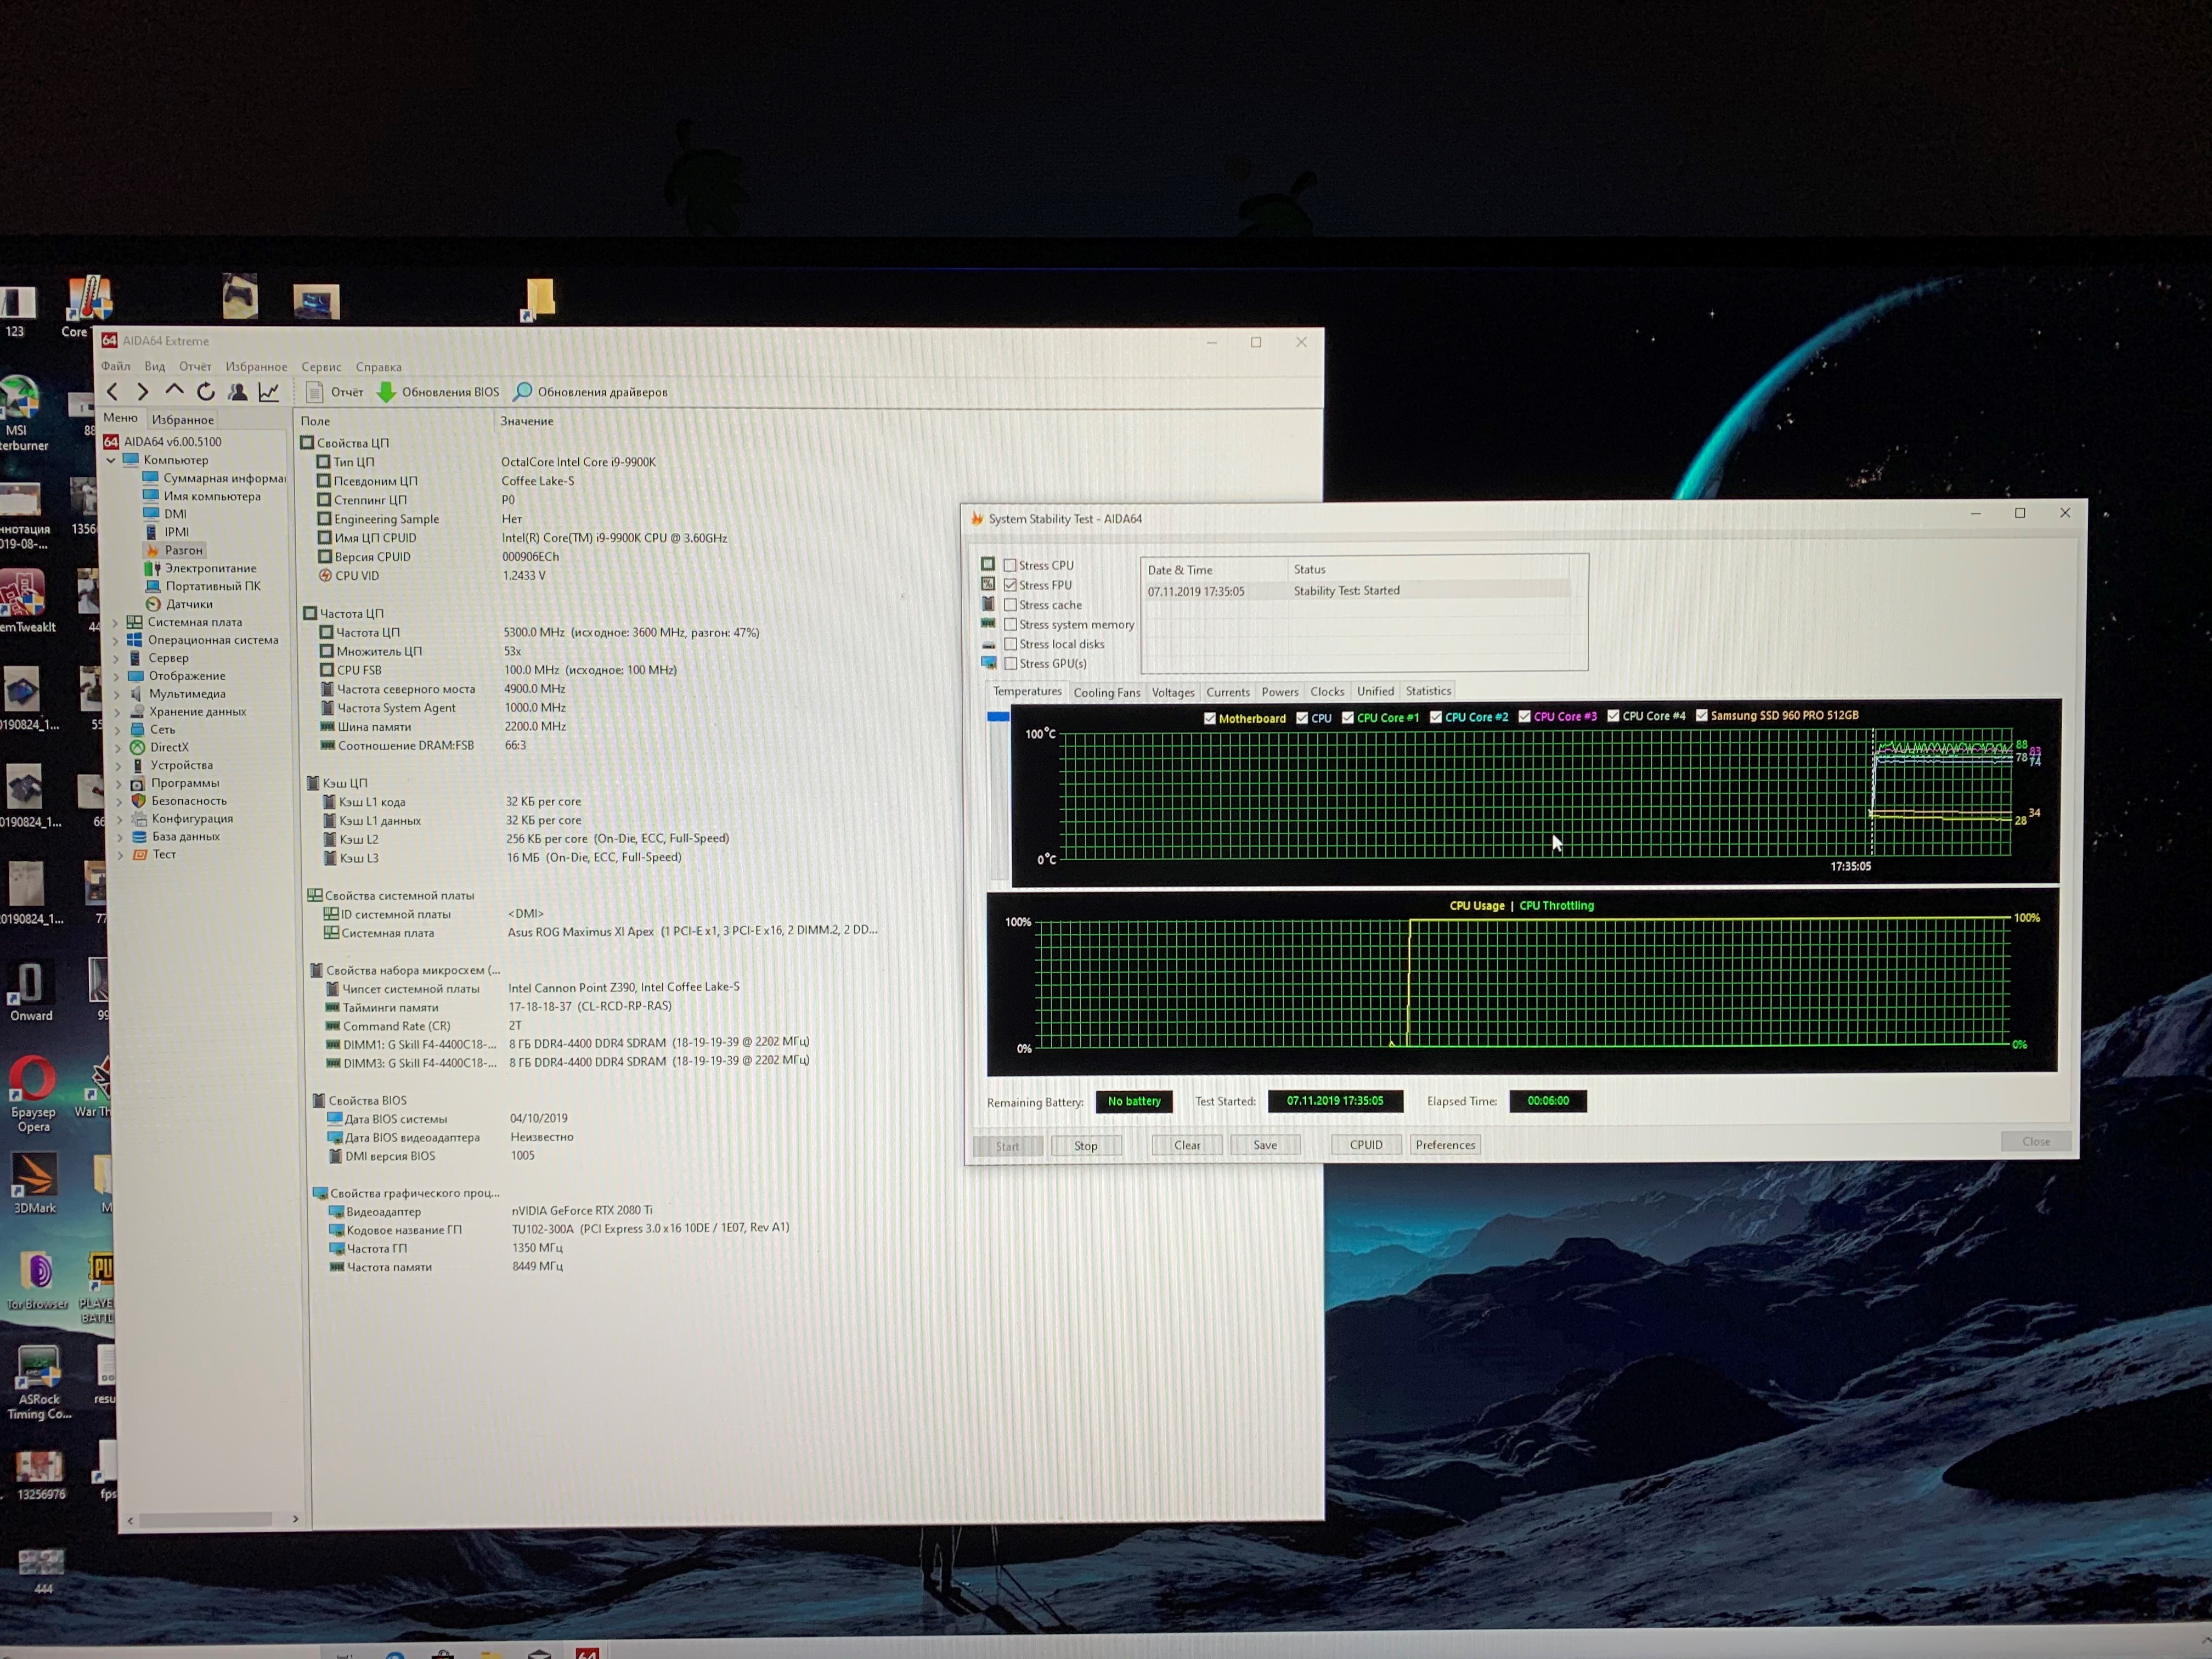Expand the Системная плата tree node
This screenshot has height=1659, width=2212.
[x=115, y=622]
